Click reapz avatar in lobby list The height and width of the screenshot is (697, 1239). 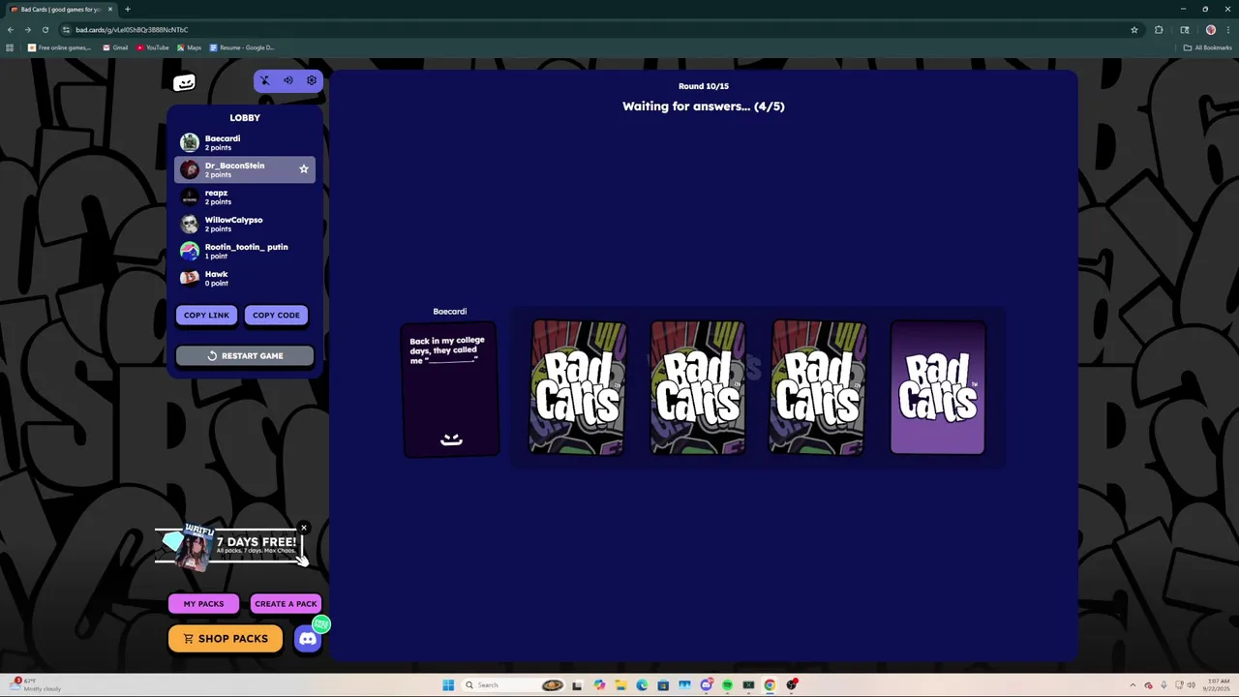tap(190, 197)
